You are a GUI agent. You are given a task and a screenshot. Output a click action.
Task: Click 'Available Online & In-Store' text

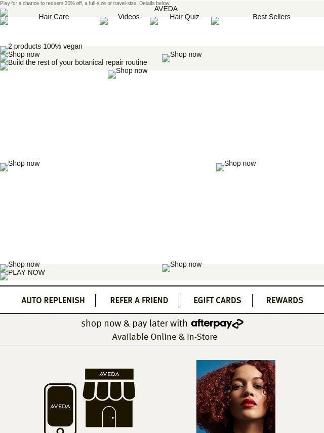pos(165,337)
